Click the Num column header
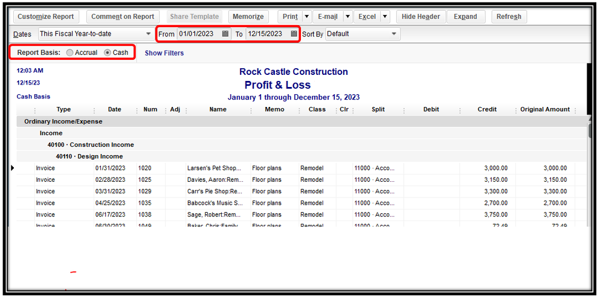603x302 pixels. (150, 109)
